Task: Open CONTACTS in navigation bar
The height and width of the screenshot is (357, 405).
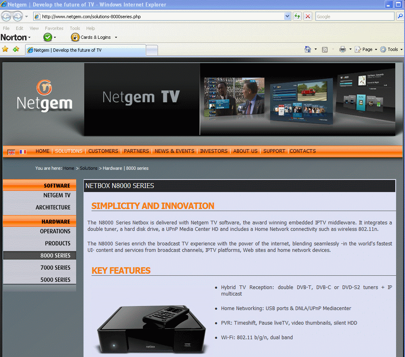Action: point(303,151)
